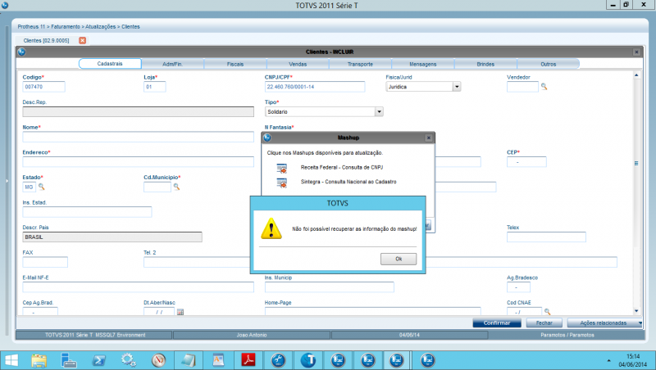The height and width of the screenshot is (370, 656).
Task: Close the Clientes [02.9.0005] tab
Action: coord(83,40)
